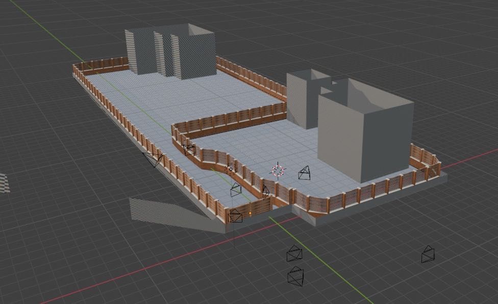
Task: Select the tall hatched building at the back
Action: [170, 51]
